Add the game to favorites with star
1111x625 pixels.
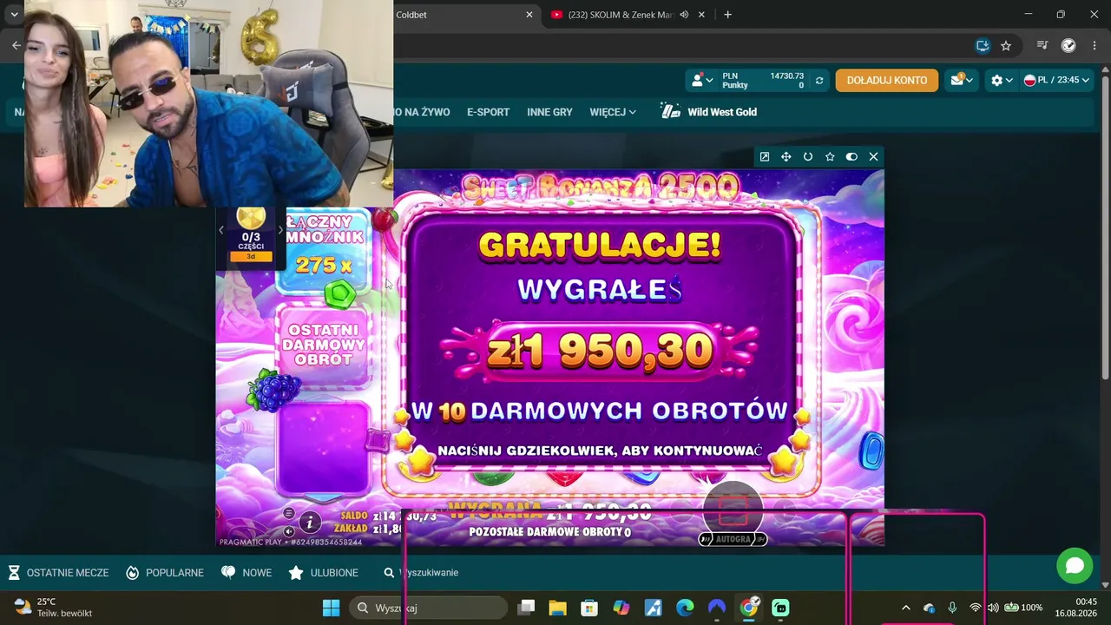[830, 157]
